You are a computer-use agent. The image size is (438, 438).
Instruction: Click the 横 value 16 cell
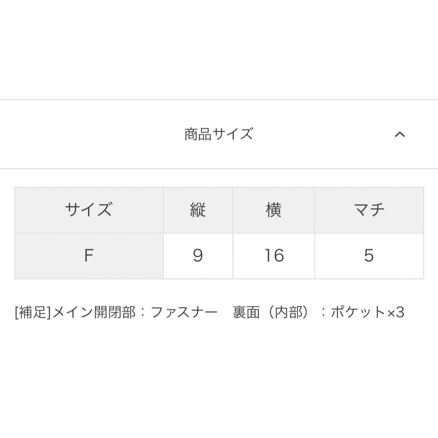click(274, 256)
